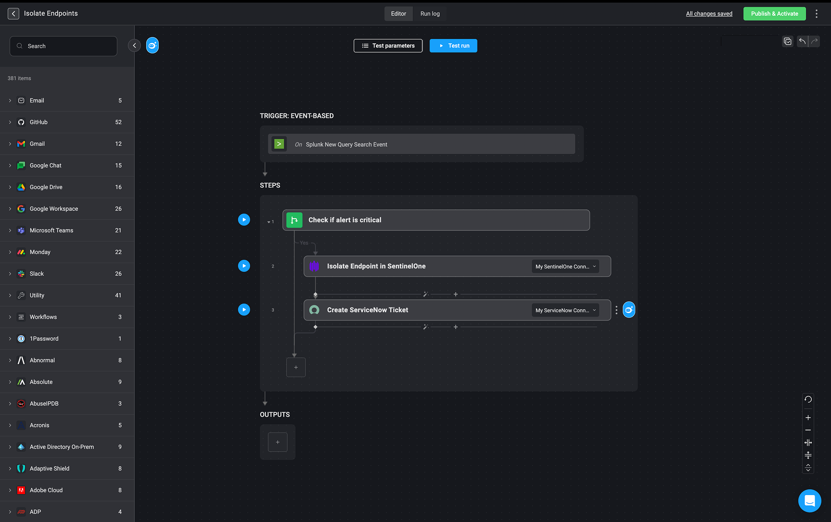The image size is (831, 522).
Task: Run step 1 Check if alert is critical
Action: click(244, 220)
